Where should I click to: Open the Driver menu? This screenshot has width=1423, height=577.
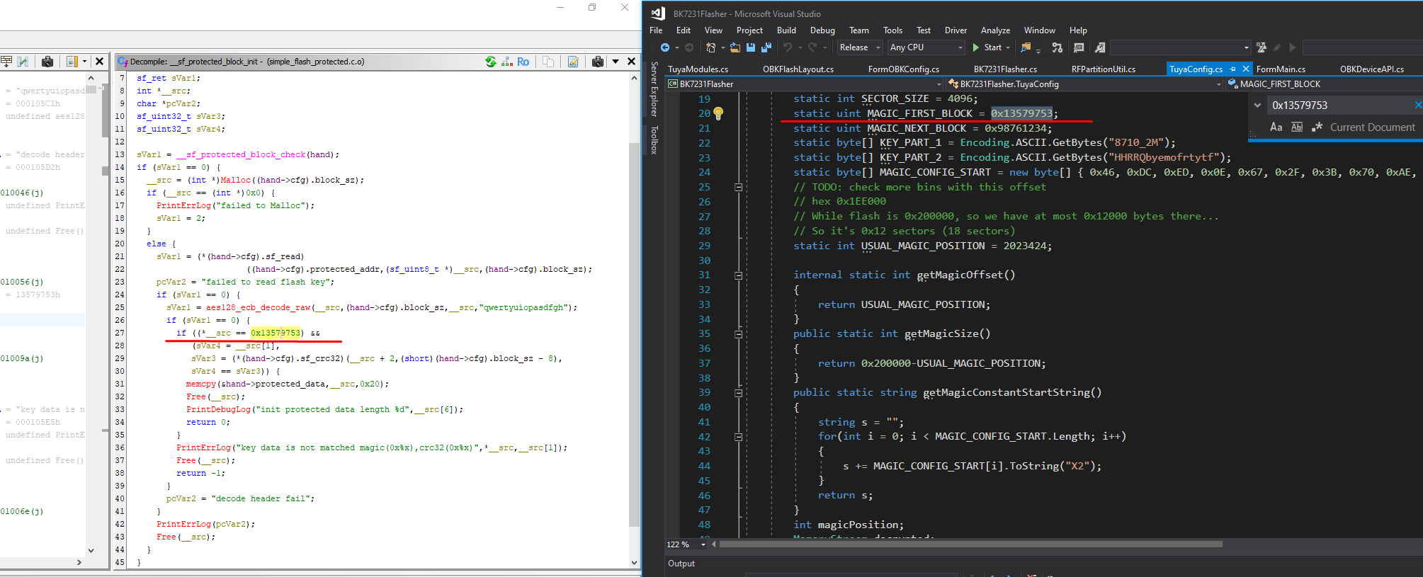pyautogui.click(x=956, y=30)
